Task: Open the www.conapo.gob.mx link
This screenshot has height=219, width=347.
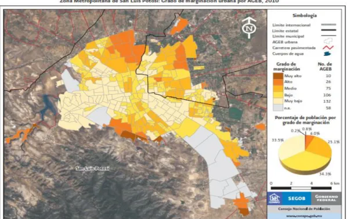Action: pyautogui.click(x=304, y=216)
